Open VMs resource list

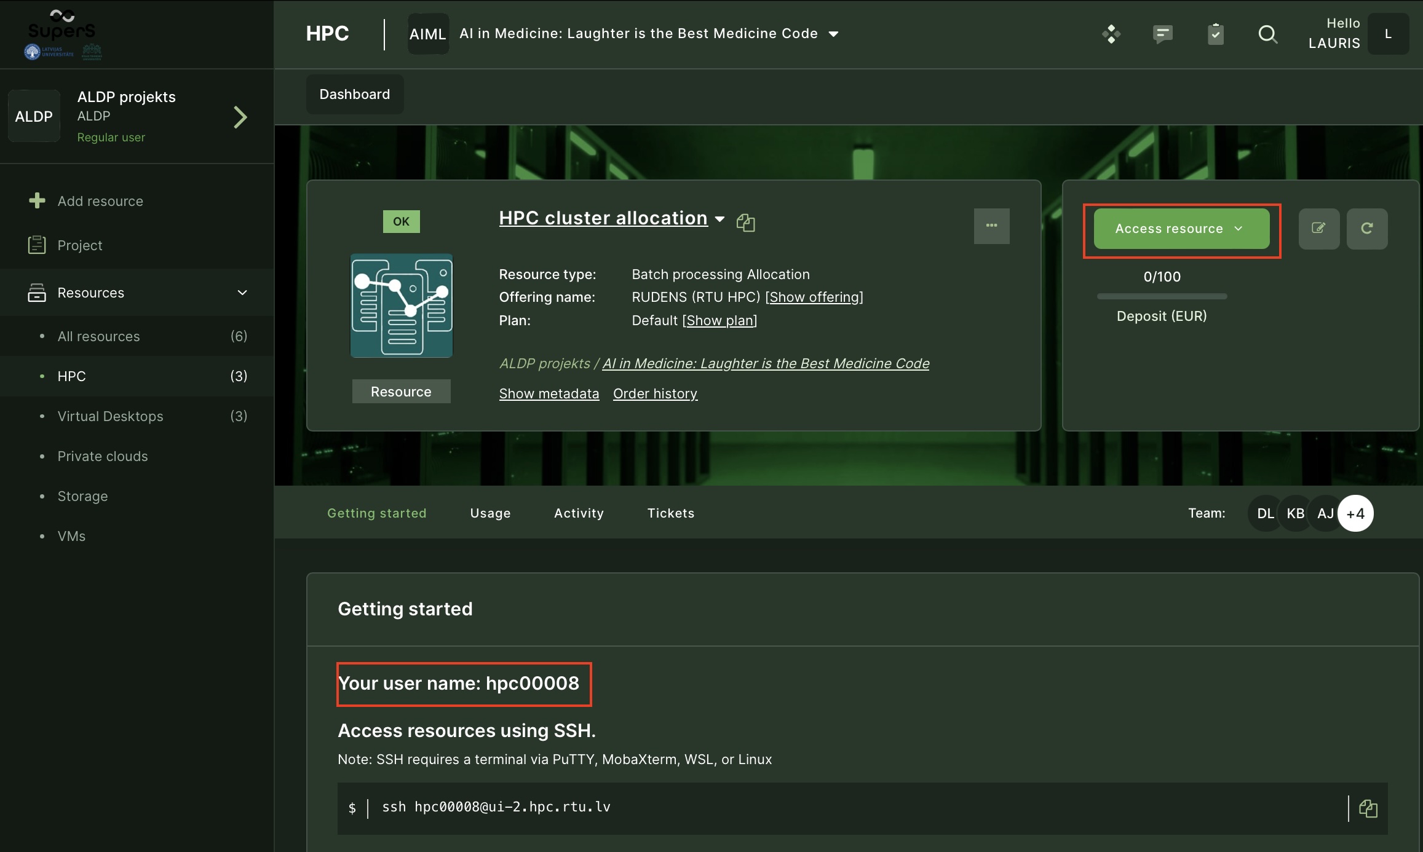tap(137, 536)
